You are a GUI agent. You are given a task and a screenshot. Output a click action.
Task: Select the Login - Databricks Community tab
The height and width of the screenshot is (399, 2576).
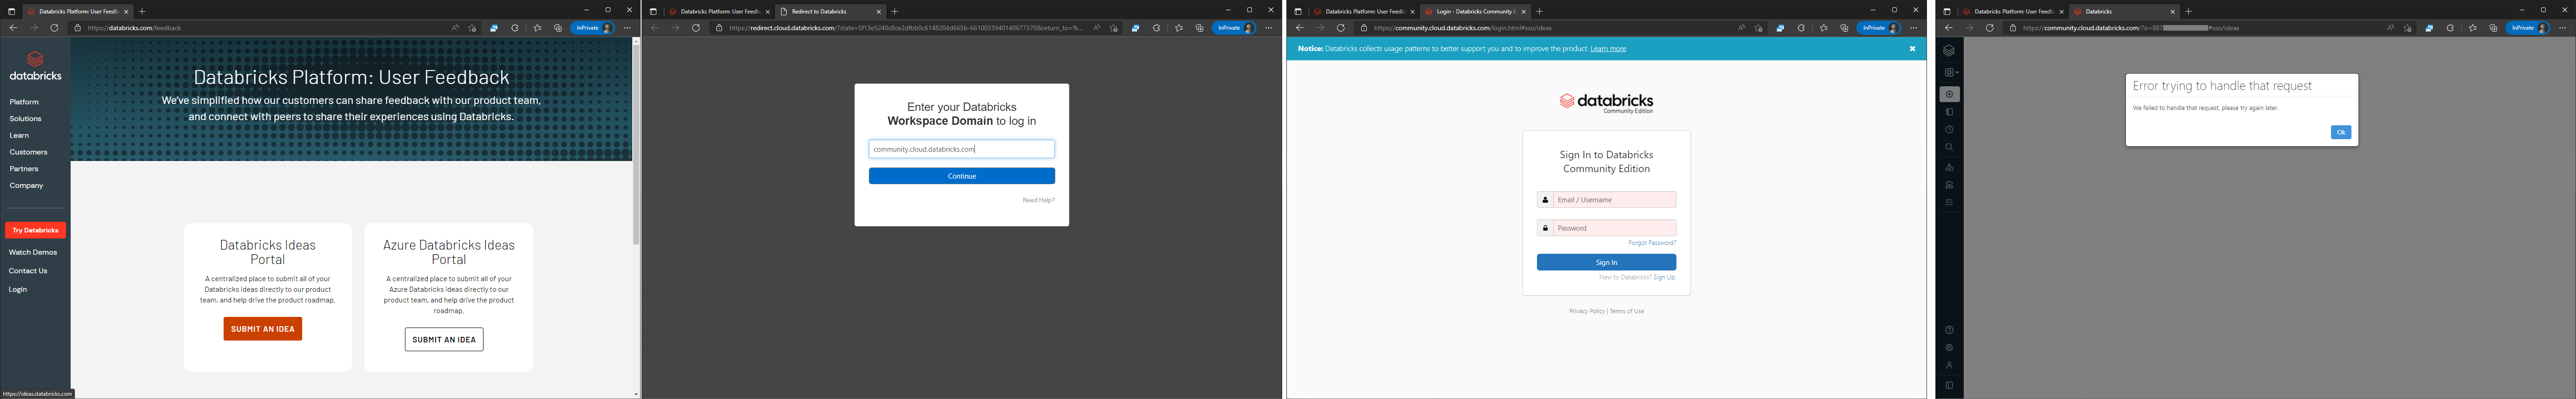tap(1472, 12)
